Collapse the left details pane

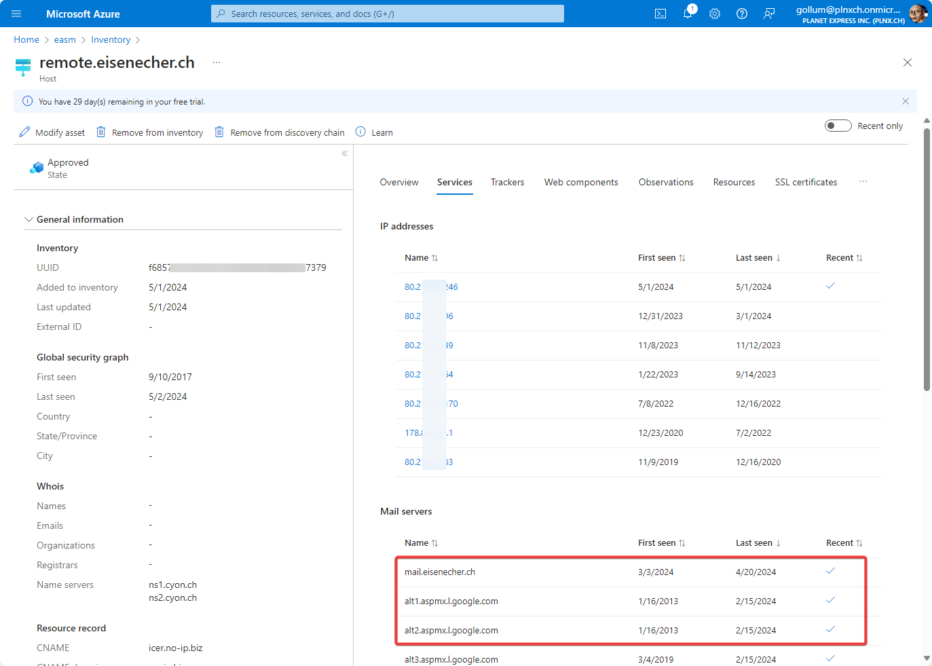(x=345, y=153)
